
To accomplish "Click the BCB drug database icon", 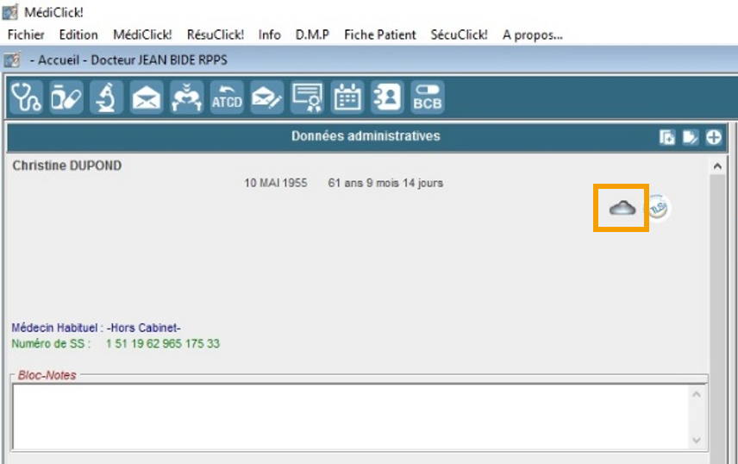I will pos(427,97).
